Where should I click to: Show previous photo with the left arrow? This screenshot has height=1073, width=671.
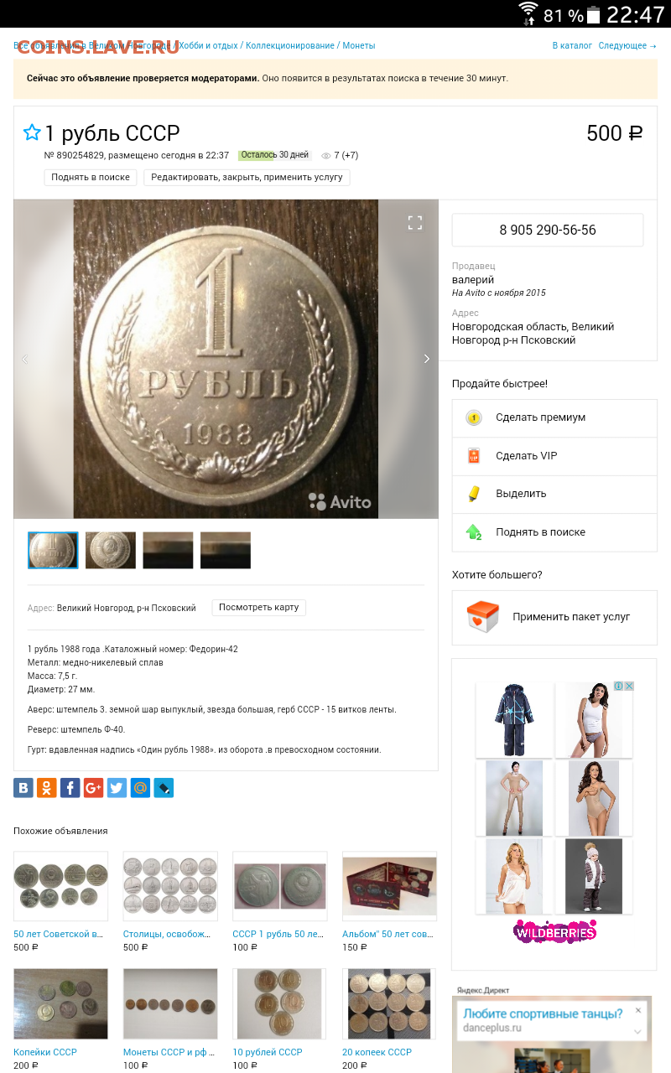pos(24,359)
